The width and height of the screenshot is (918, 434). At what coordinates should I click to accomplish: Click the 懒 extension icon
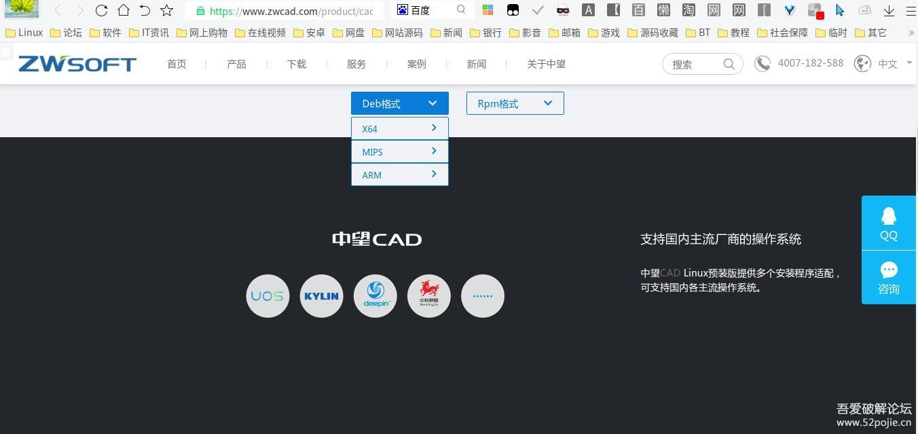663,10
